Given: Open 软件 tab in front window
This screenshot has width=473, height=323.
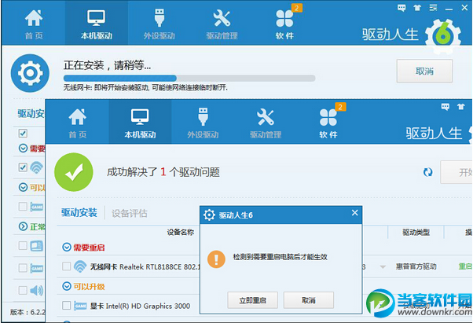Looking at the screenshot, I should pos(328,123).
